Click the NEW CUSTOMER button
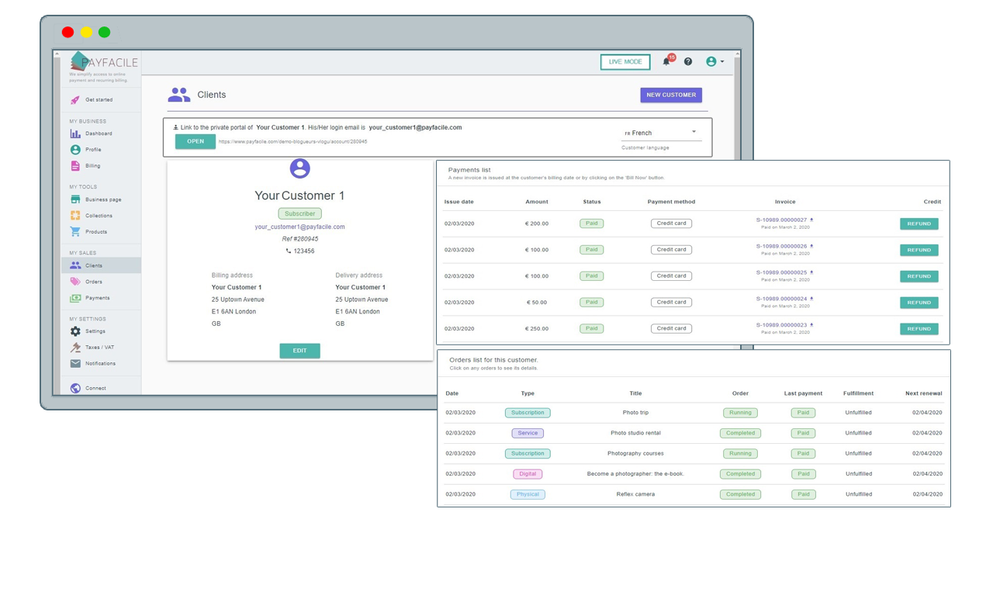Viewport: 993px width, 592px height. click(x=671, y=95)
